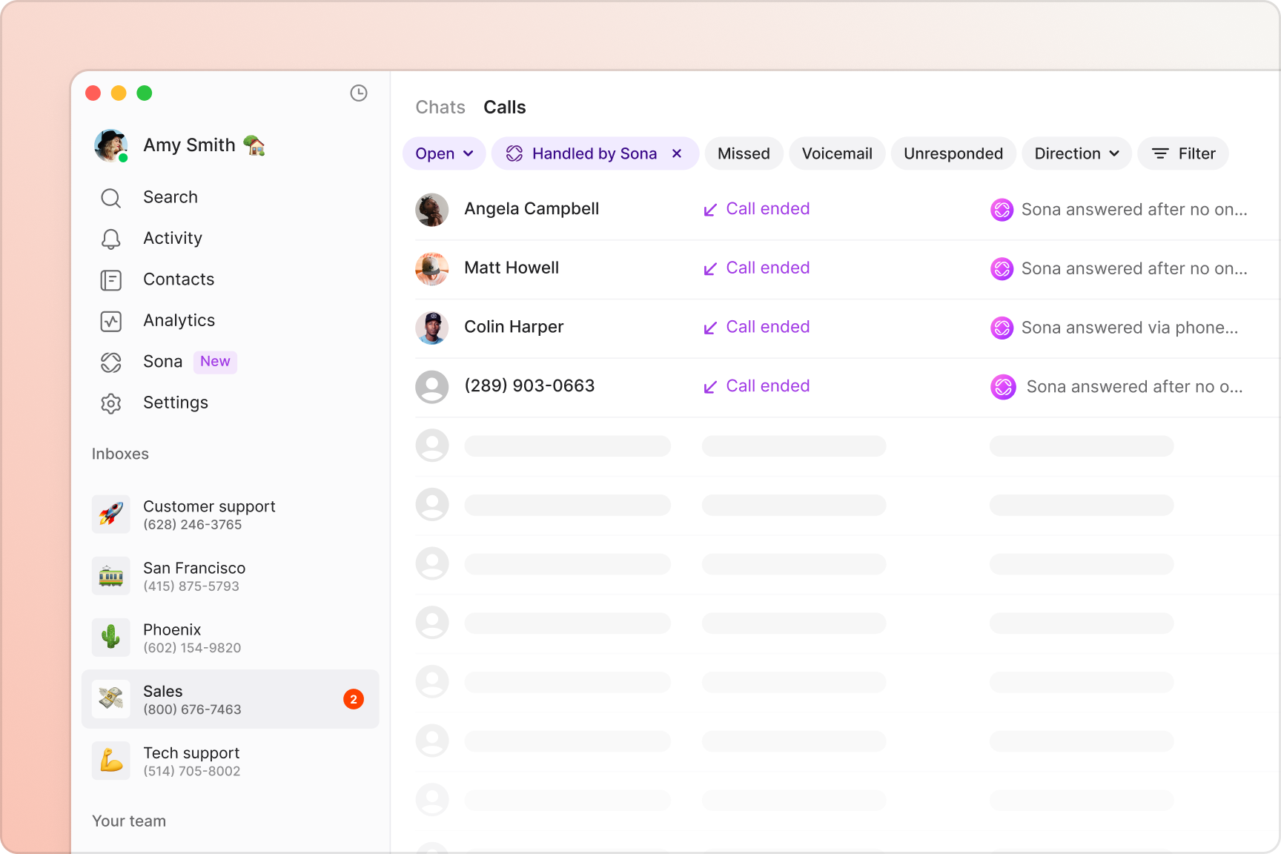The image size is (1281, 854).
Task: Select the San Francisco tram icon
Action: pos(111,576)
